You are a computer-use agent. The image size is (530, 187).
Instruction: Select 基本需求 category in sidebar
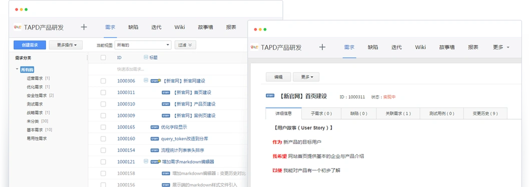(35, 129)
